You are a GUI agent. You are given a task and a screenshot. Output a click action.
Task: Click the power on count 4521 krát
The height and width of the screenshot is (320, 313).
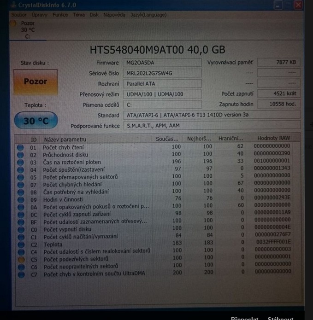pos(279,93)
